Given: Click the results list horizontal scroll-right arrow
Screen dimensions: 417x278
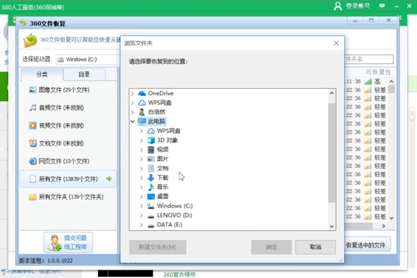Looking at the screenshot, I should click(384, 226).
